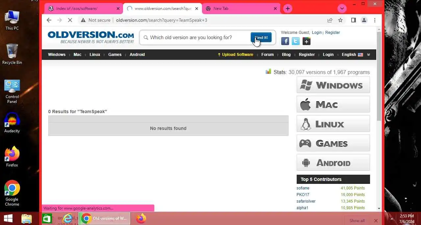Screen dimensions: 421x225
Task: Open contributor alpha1's profile
Action: [302, 208]
